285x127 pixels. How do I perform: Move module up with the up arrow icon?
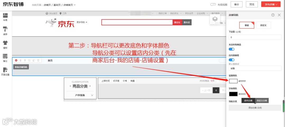click(x=21, y=60)
